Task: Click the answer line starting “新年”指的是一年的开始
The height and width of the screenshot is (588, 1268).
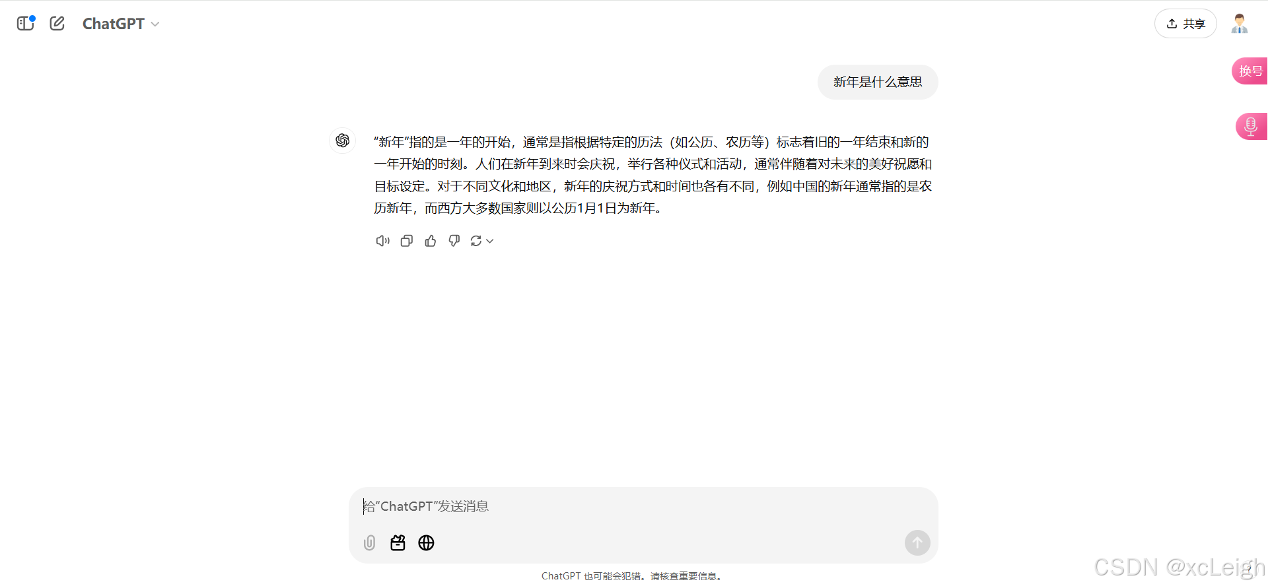Action: [x=651, y=142]
